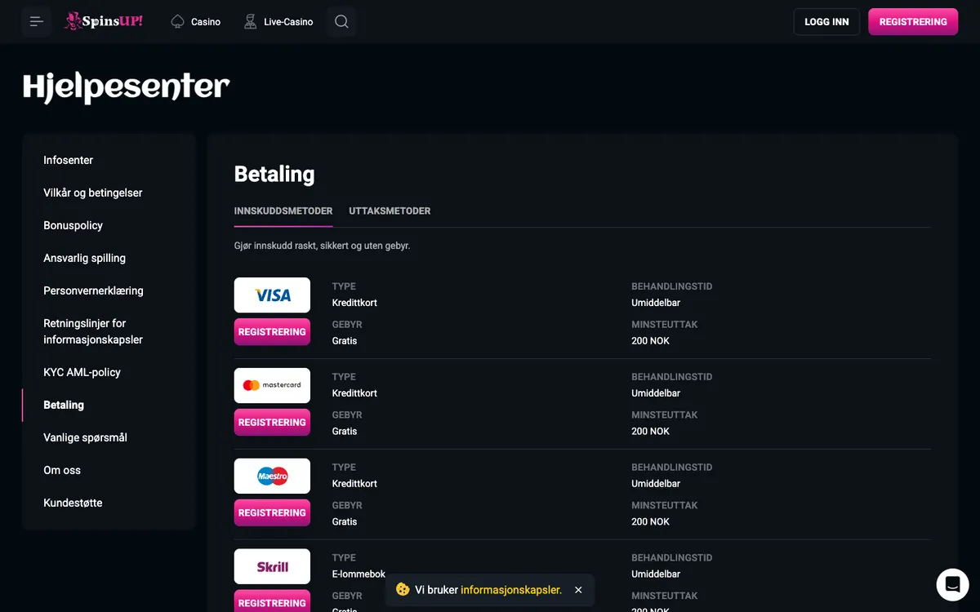
Task: Click the Casino spade icon
Action: tap(177, 22)
